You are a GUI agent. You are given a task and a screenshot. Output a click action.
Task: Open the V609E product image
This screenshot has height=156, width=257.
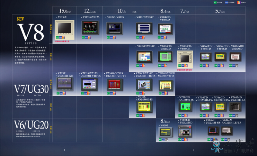pos(165,132)
